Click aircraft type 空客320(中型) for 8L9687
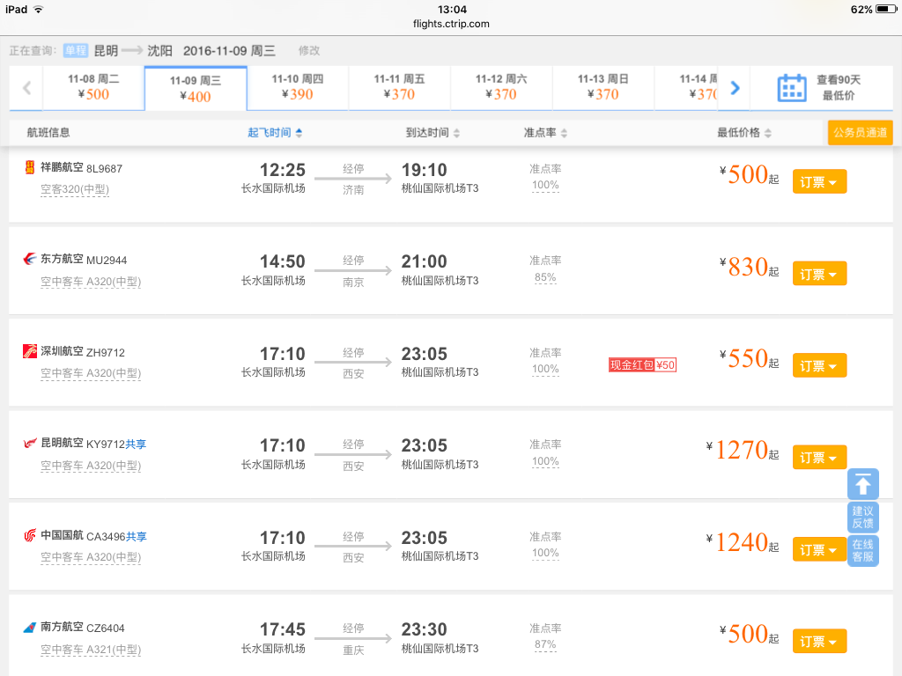The height and width of the screenshot is (676, 902). coord(75,189)
